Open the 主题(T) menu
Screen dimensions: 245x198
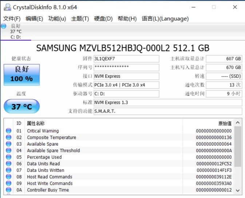[80, 19]
